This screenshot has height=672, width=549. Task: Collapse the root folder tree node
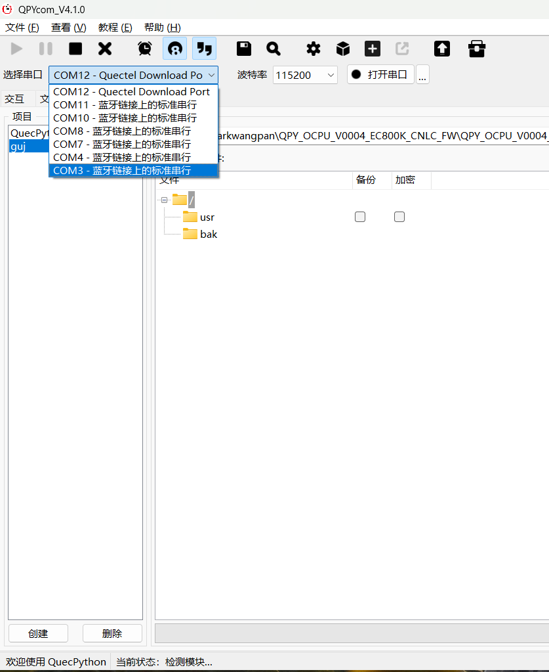[x=164, y=200]
